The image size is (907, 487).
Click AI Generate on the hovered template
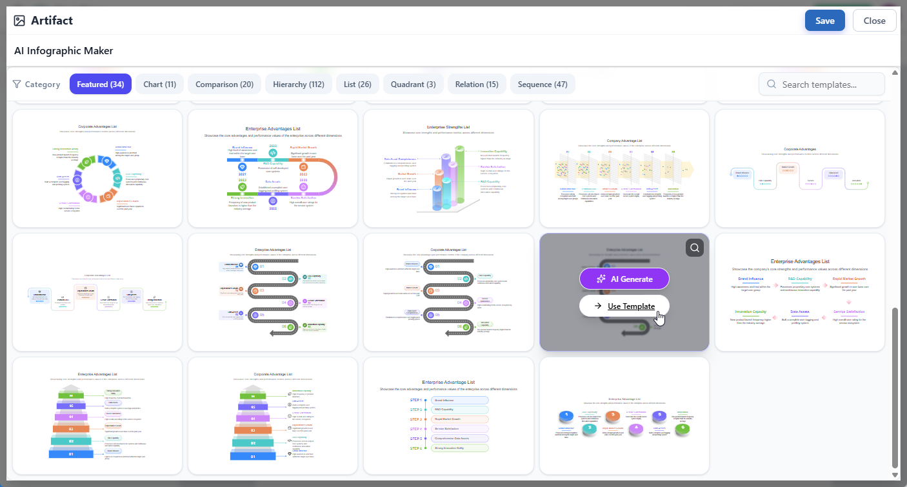coord(624,279)
